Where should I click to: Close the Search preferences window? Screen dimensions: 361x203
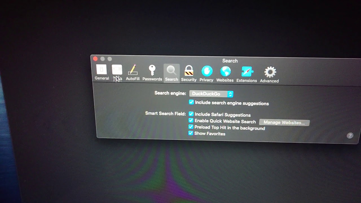(x=95, y=59)
